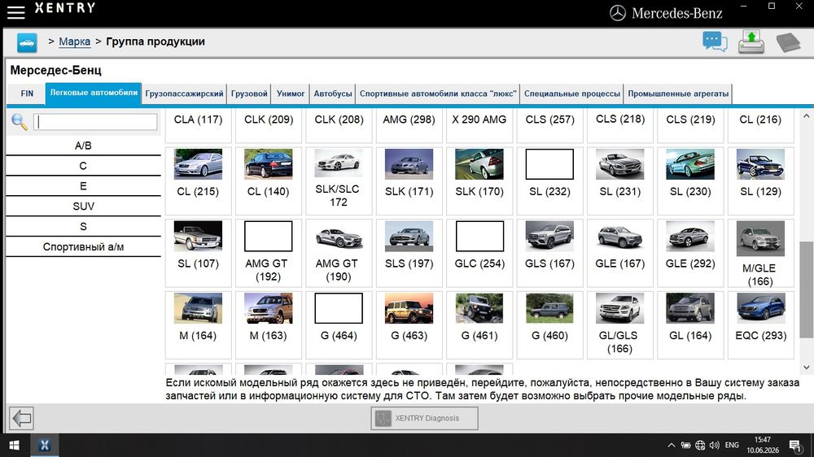Select AMG GT (190) model
Screen dimensions: 814x457
(339, 253)
